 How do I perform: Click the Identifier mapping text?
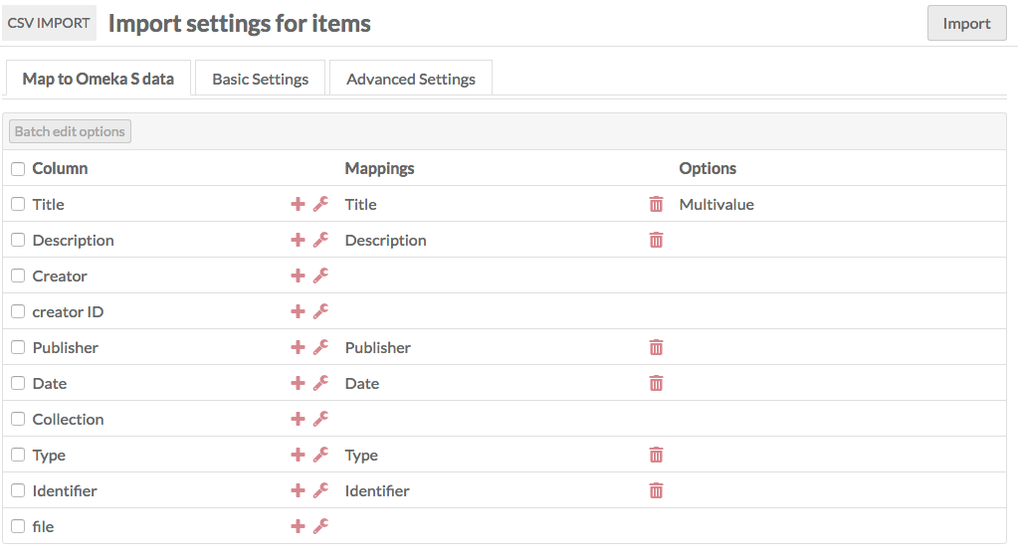pyautogui.click(x=377, y=491)
